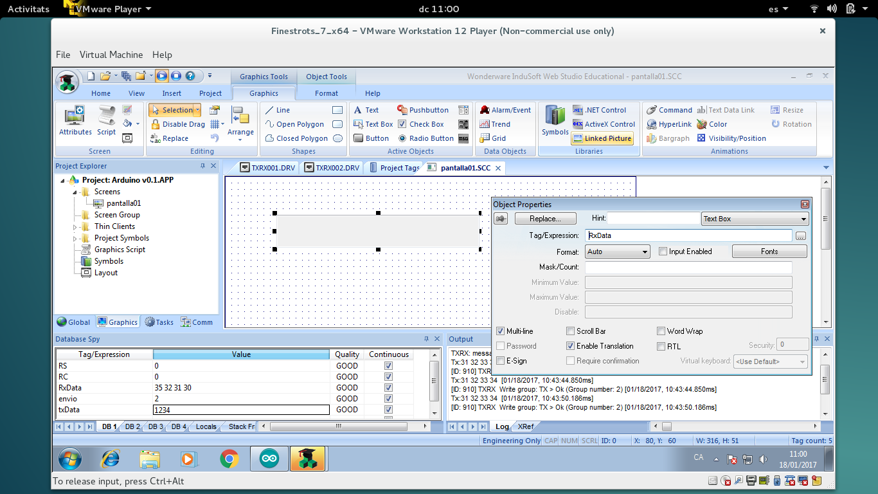878x494 pixels.
Task: Check the Input Enabled box
Action: tap(663, 252)
